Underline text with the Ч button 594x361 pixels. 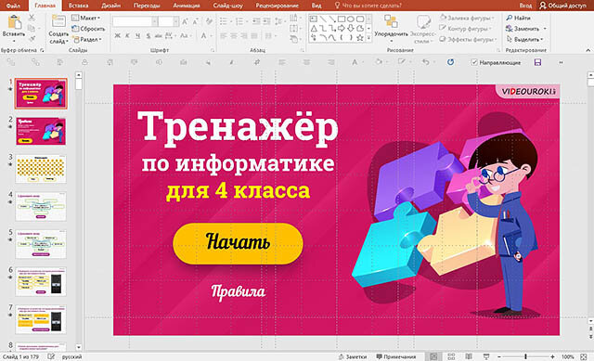point(137,35)
